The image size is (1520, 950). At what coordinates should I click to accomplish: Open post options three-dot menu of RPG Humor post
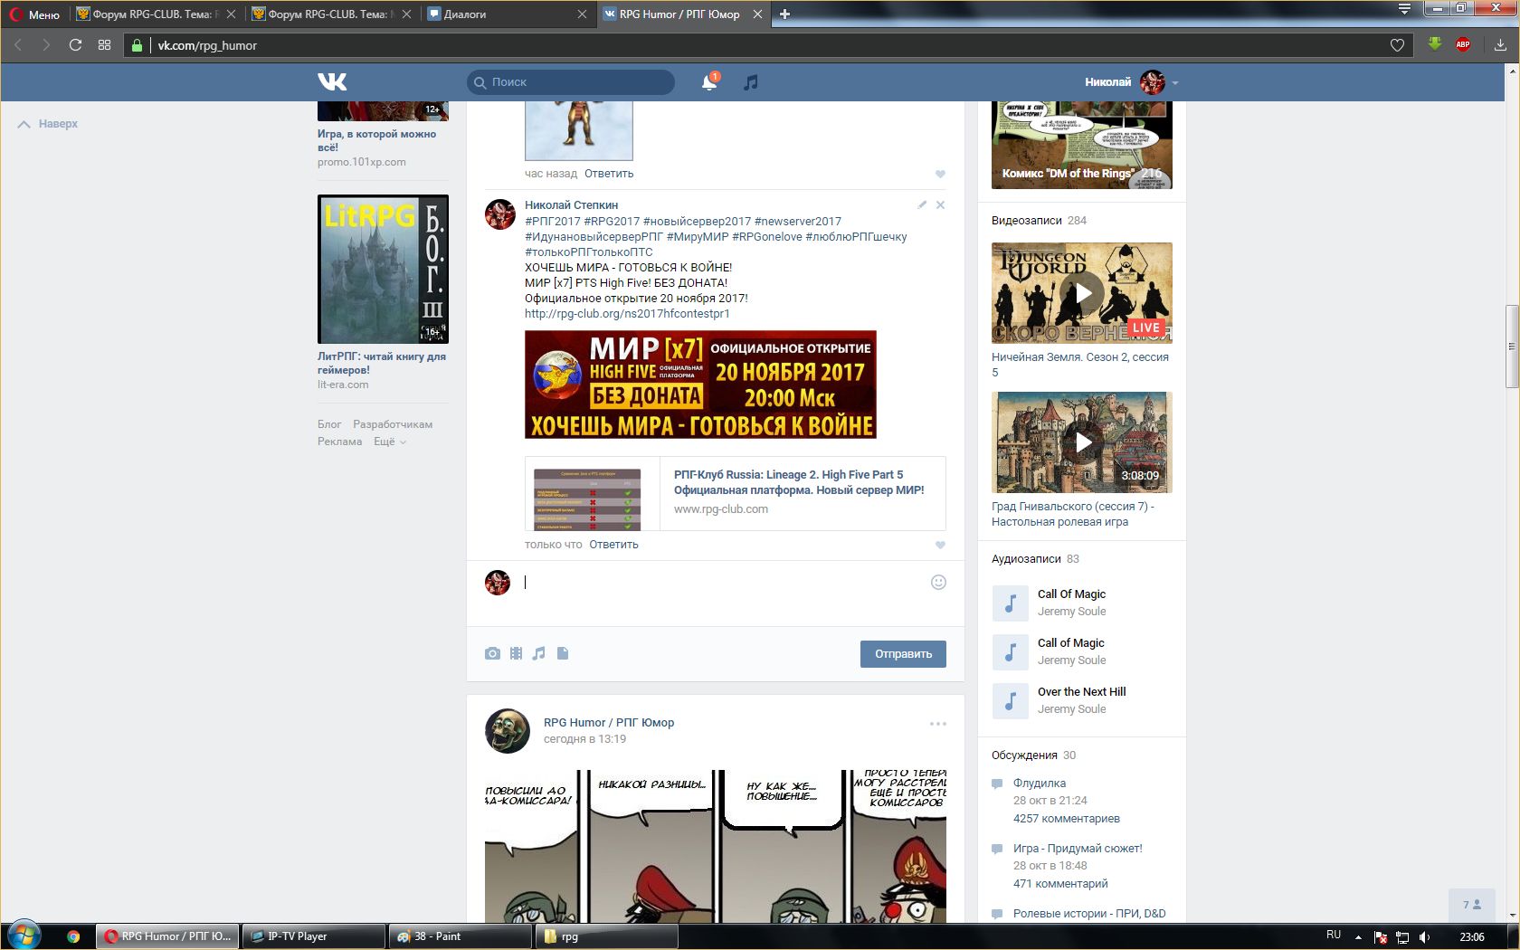tap(938, 724)
